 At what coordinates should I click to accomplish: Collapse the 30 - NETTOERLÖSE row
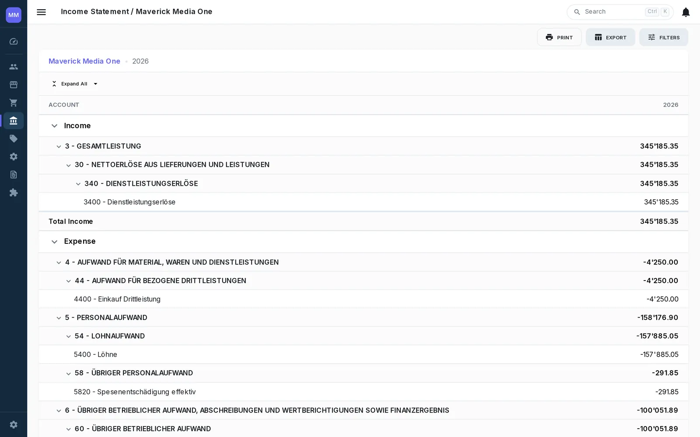click(68, 165)
